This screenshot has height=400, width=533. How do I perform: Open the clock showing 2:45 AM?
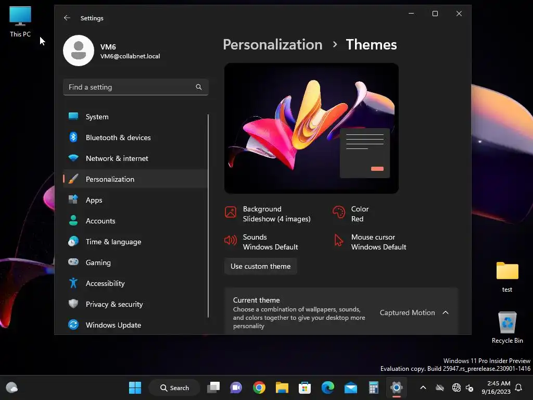pos(496,387)
